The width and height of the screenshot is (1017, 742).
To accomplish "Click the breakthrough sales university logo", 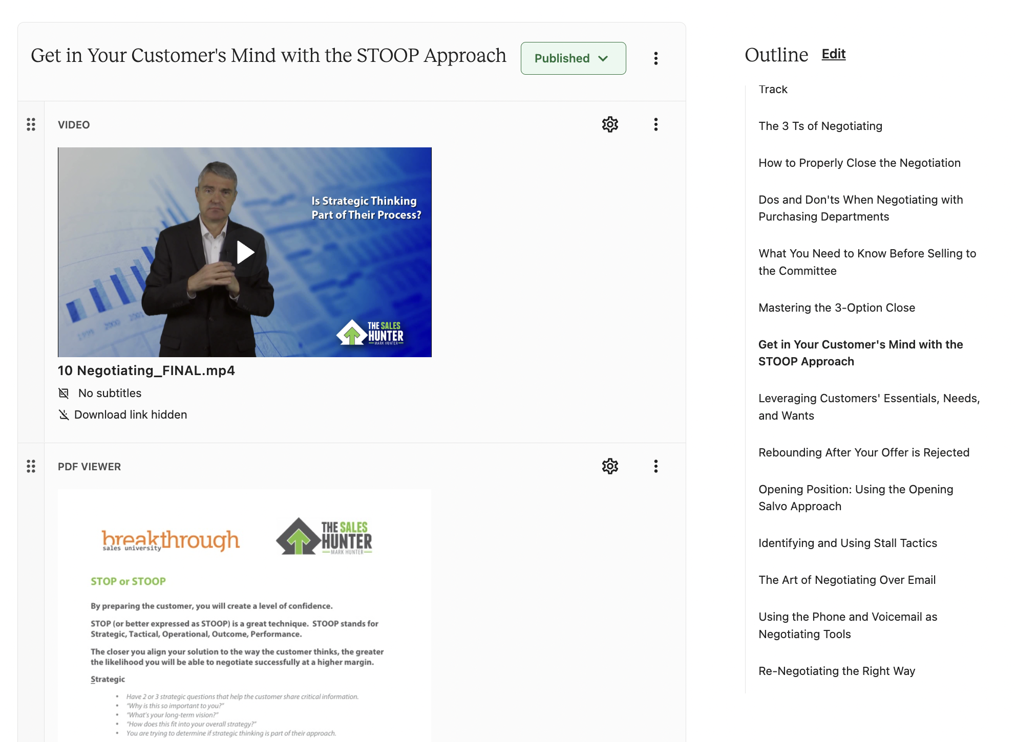I will pyautogui.click(x=171, y=540).
